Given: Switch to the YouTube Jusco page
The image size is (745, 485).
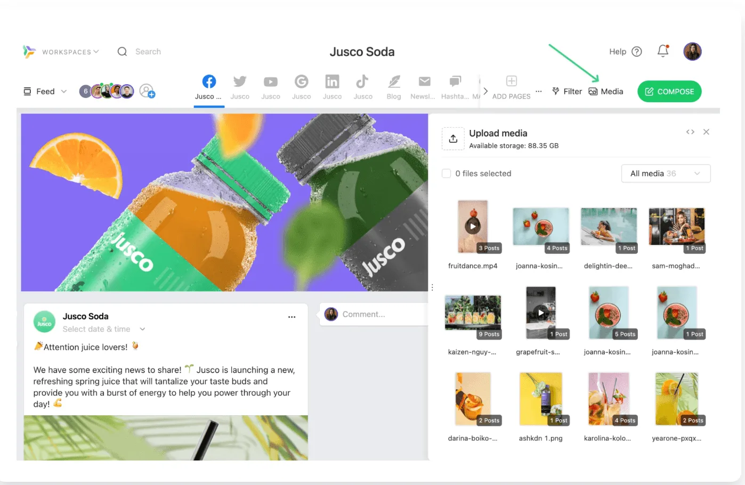Looking at the screenshot, I should (271, 87).
